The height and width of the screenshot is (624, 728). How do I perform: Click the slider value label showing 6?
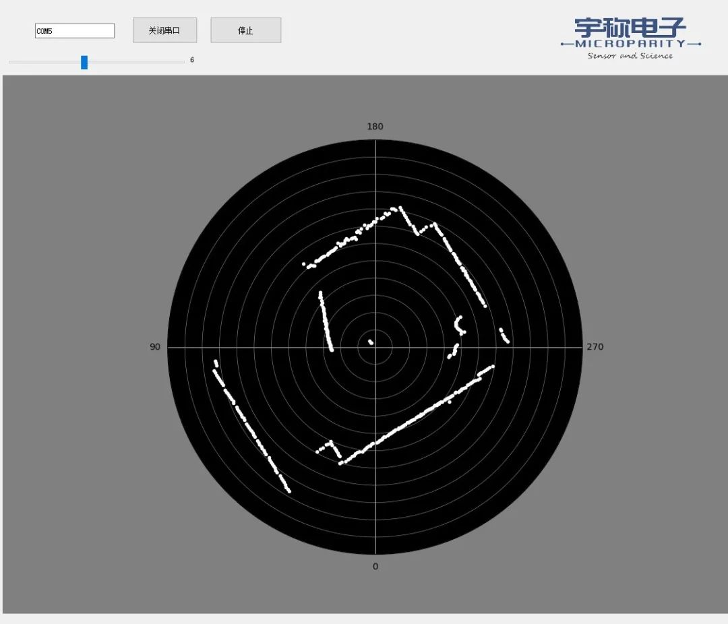click(192, 60)
